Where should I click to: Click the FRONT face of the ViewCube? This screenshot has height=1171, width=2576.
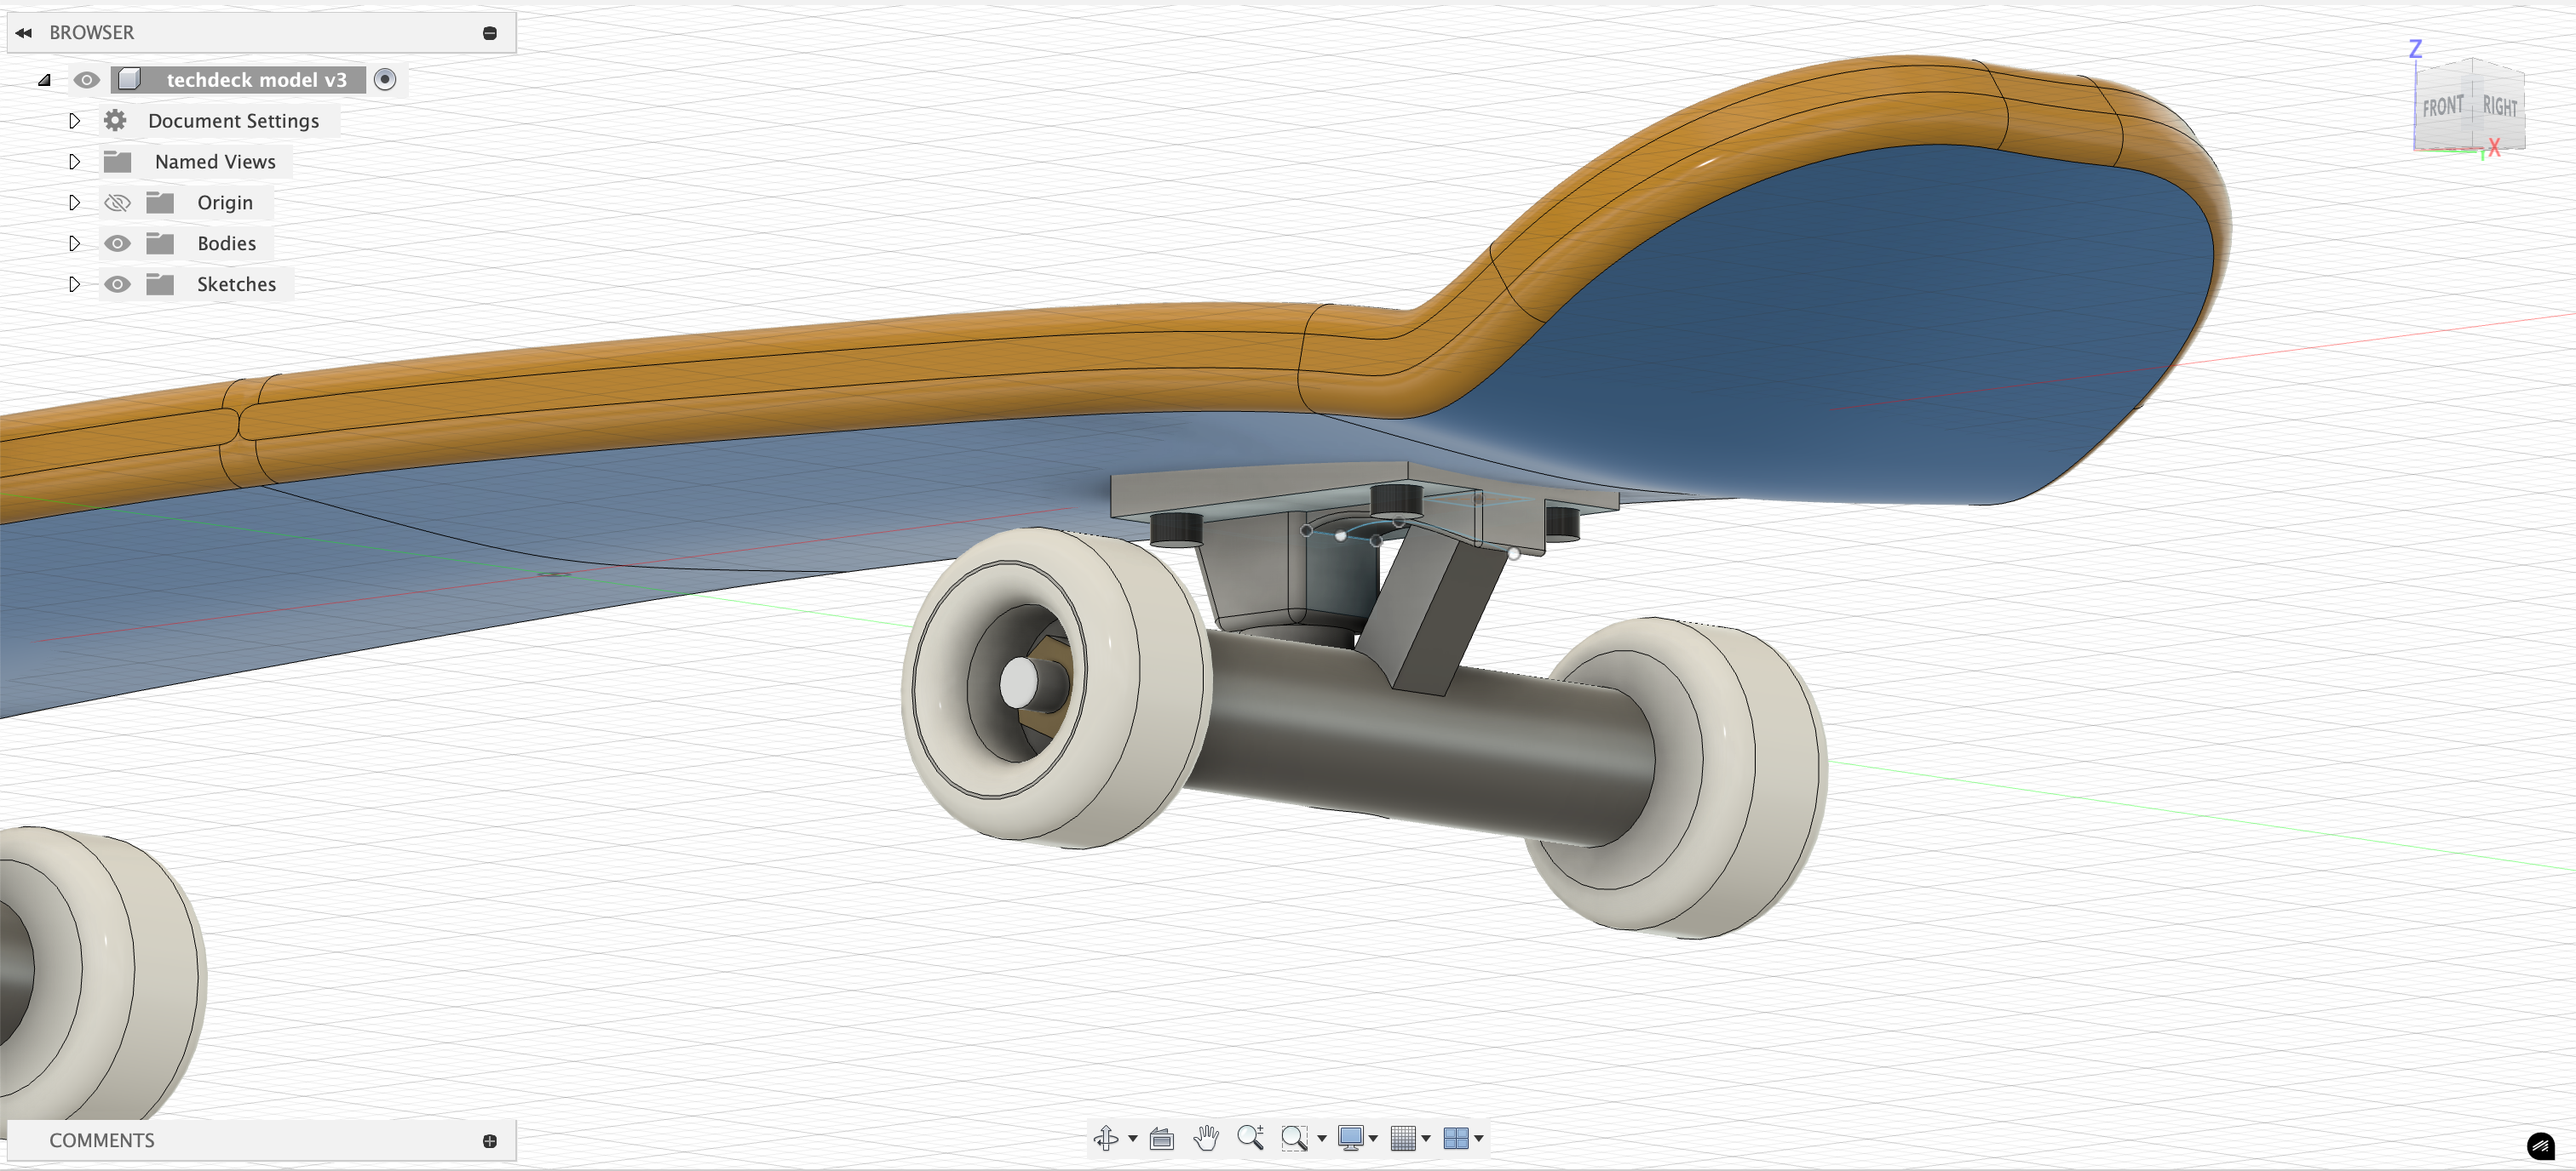click(2442, 107)
